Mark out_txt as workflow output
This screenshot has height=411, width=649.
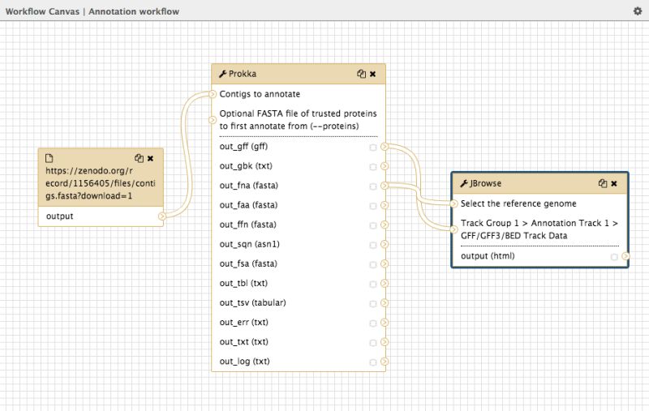(x=373, y=343)
